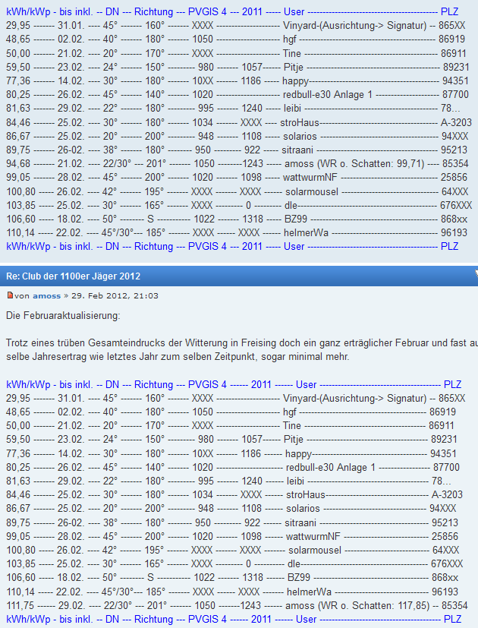
Task: Click 'helmerWa' in the amoss post's table
Action: coord(309,592)
